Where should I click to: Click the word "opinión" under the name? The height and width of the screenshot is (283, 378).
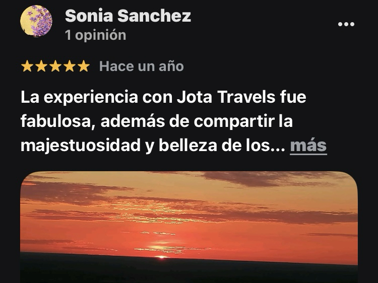(x=100, y=36)
